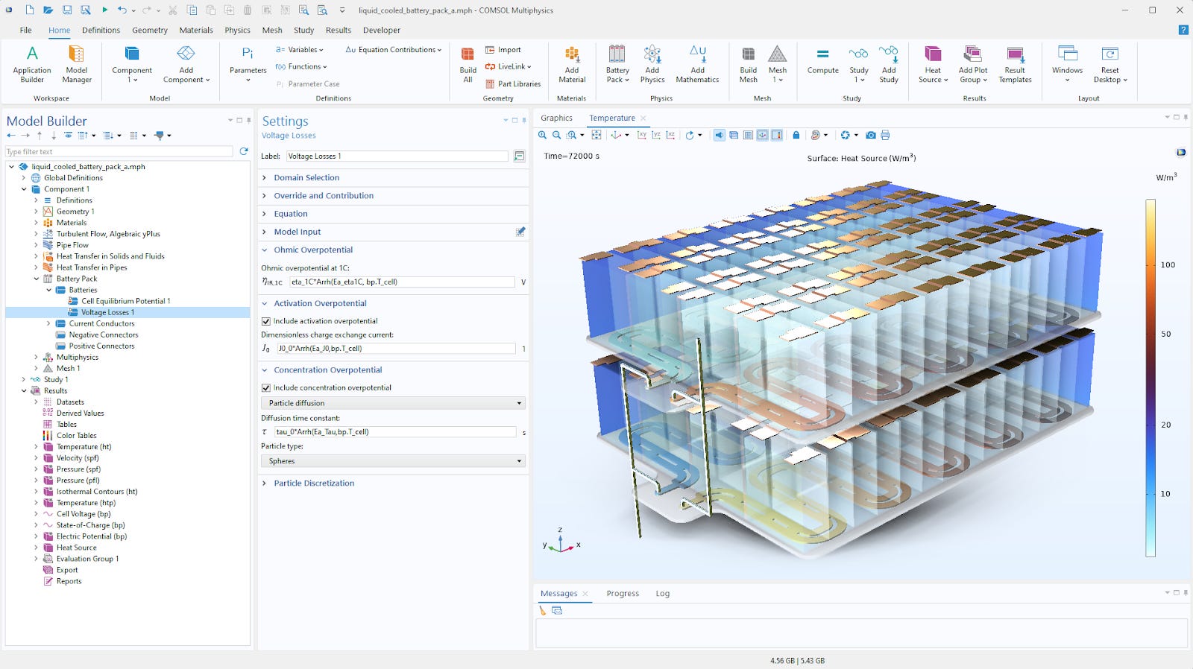Click Part Libraries button

click(x=513, y=84)
